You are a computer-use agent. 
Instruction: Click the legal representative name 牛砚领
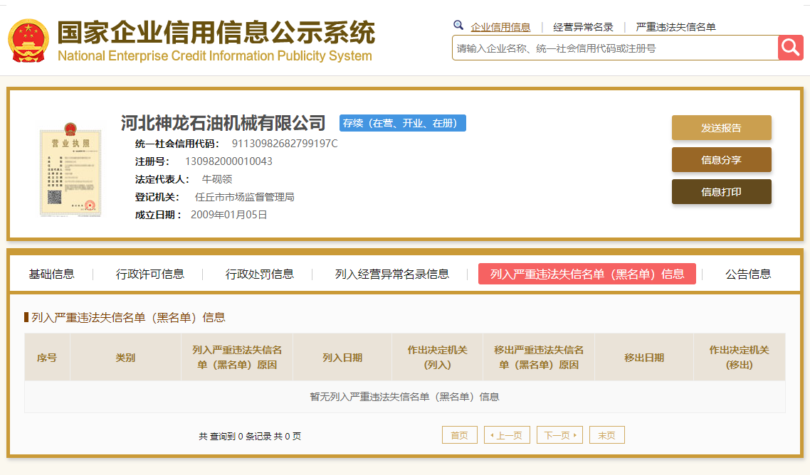tap(217, 179)
